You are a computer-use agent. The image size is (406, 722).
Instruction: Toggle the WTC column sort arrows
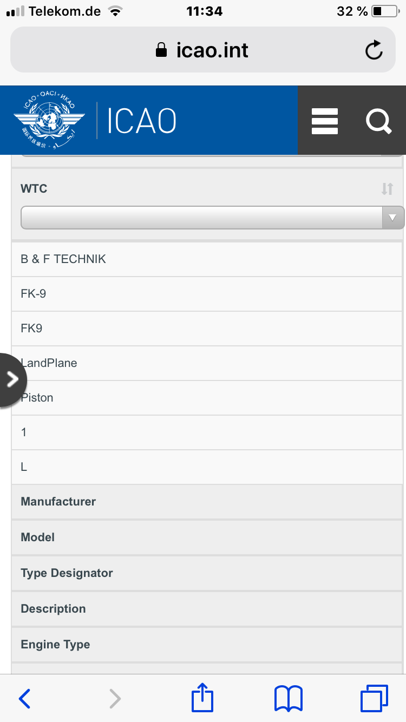(387, 188)
